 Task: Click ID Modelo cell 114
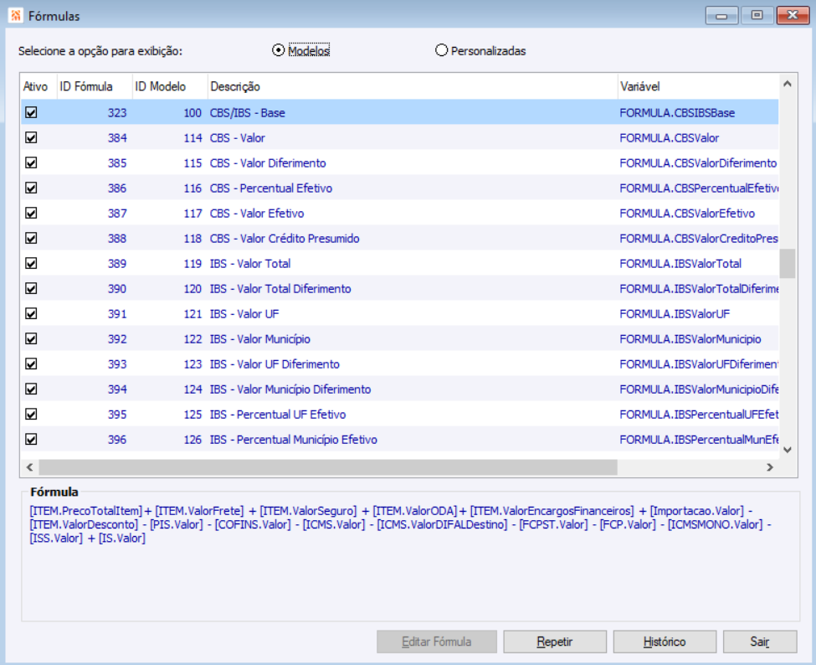tap(170, 137)
